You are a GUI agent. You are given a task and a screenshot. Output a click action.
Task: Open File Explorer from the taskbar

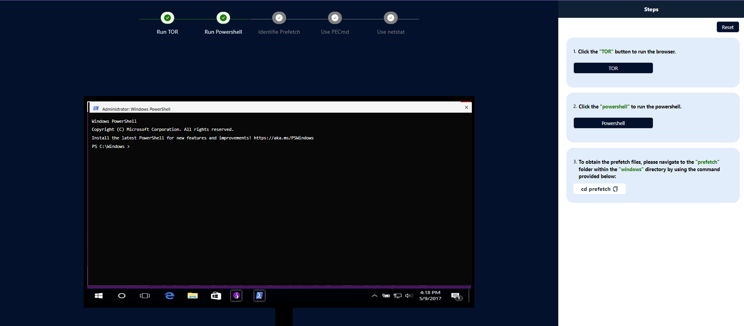(x=193, y=296)
